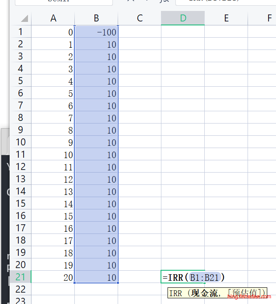This screenshot has height=304, width=276.
Task: Click empty cell C5
Action: click(x=140, y=81)
